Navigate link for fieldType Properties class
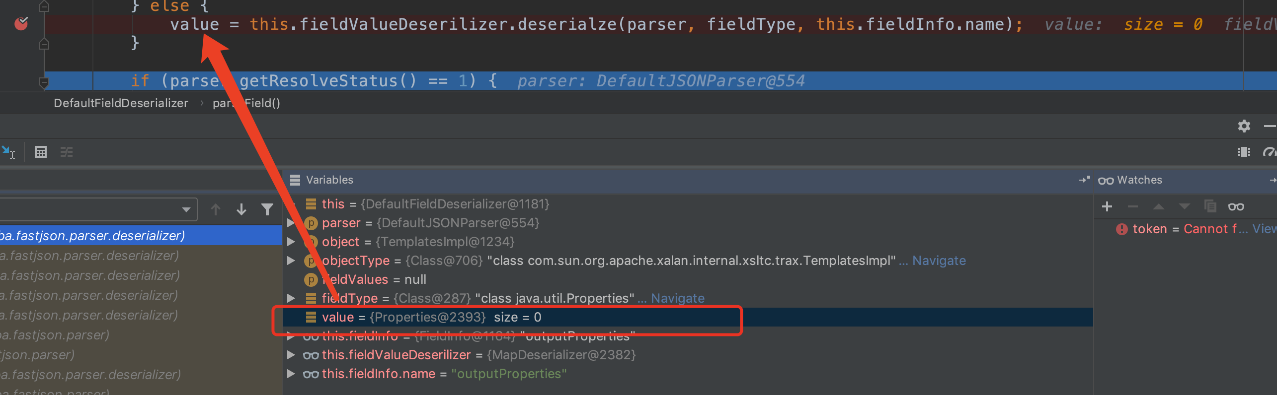 tap(678, 298)
